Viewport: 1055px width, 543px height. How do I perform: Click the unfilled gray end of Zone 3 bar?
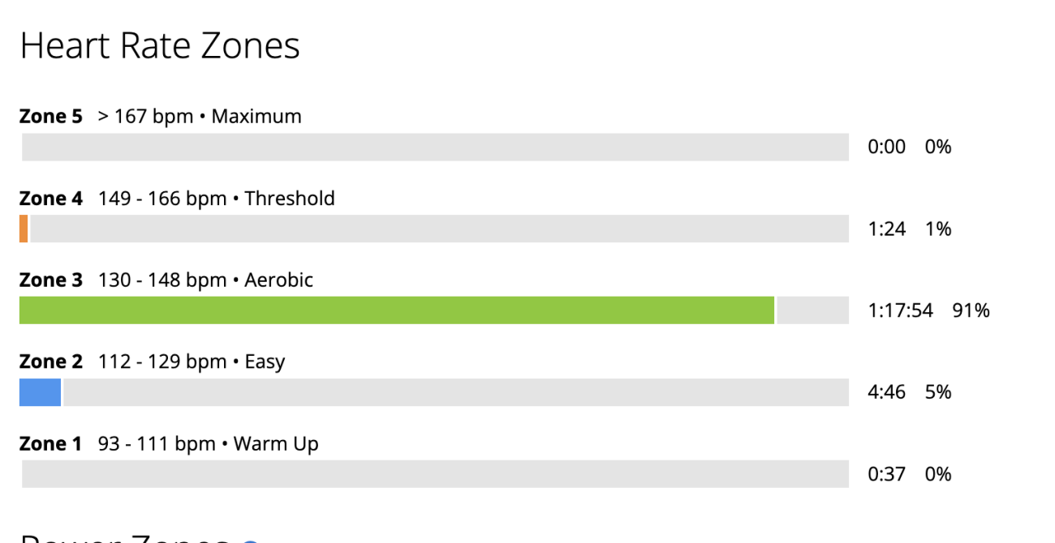click(813, 310)
